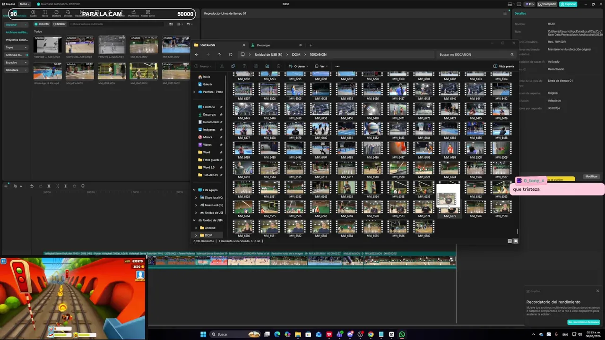This screenshot has width=605, height=340.
Task: Select the 100CANON Explorer tab
Action: pos(220,45)
